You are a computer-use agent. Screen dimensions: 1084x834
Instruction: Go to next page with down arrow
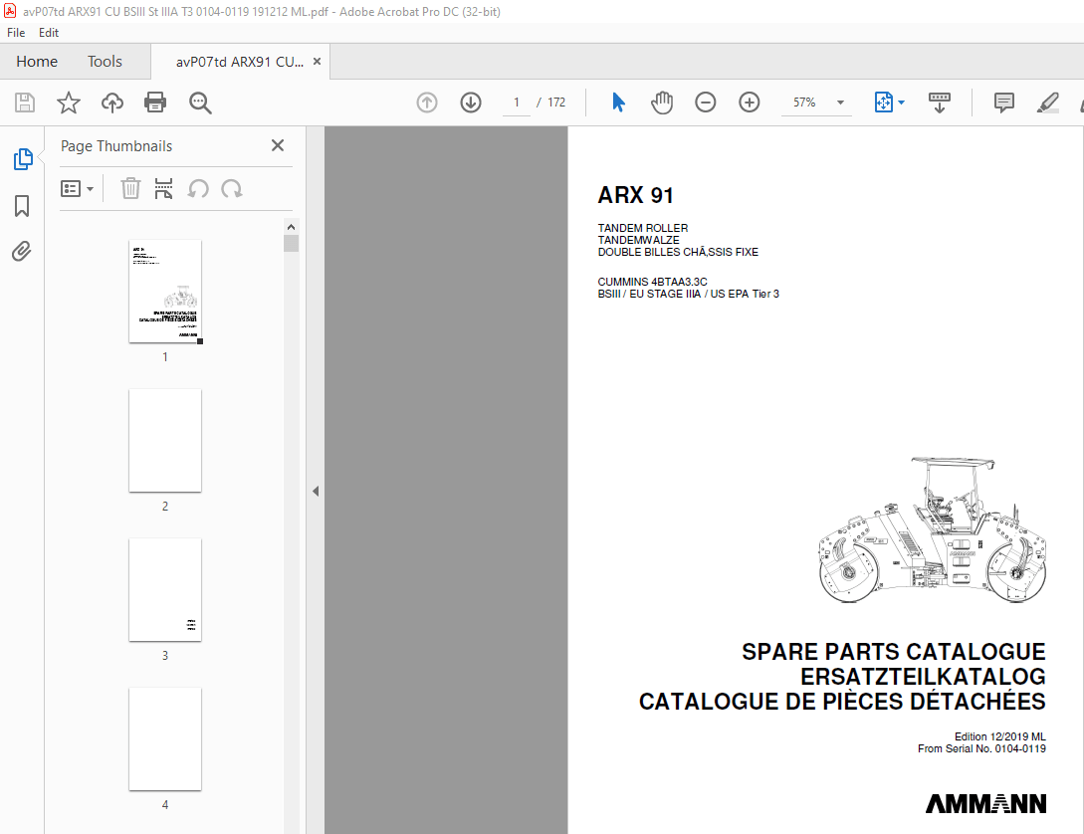click(470, 102)
